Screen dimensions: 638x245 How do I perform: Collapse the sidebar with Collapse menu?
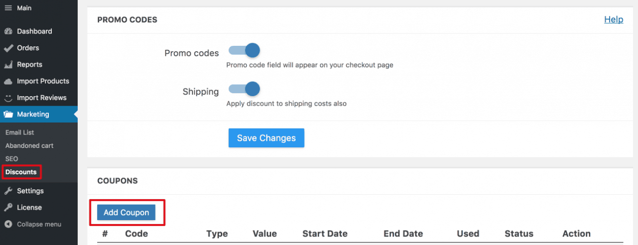[x=33, y=224]
